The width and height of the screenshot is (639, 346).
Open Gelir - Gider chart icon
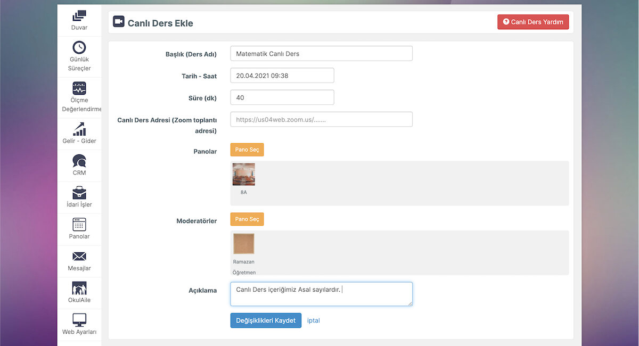[x=79, y=129]
